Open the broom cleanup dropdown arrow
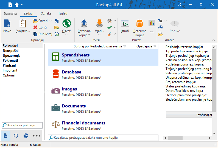This screenshot has height=148, width=218. (115, 34)
